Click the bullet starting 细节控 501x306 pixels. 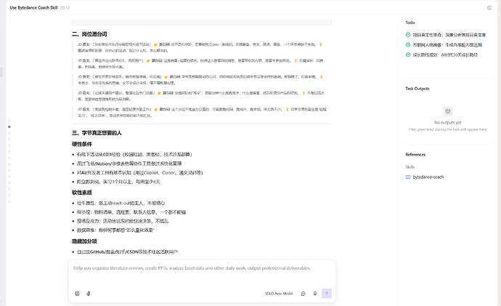click(x=131, y=212)
